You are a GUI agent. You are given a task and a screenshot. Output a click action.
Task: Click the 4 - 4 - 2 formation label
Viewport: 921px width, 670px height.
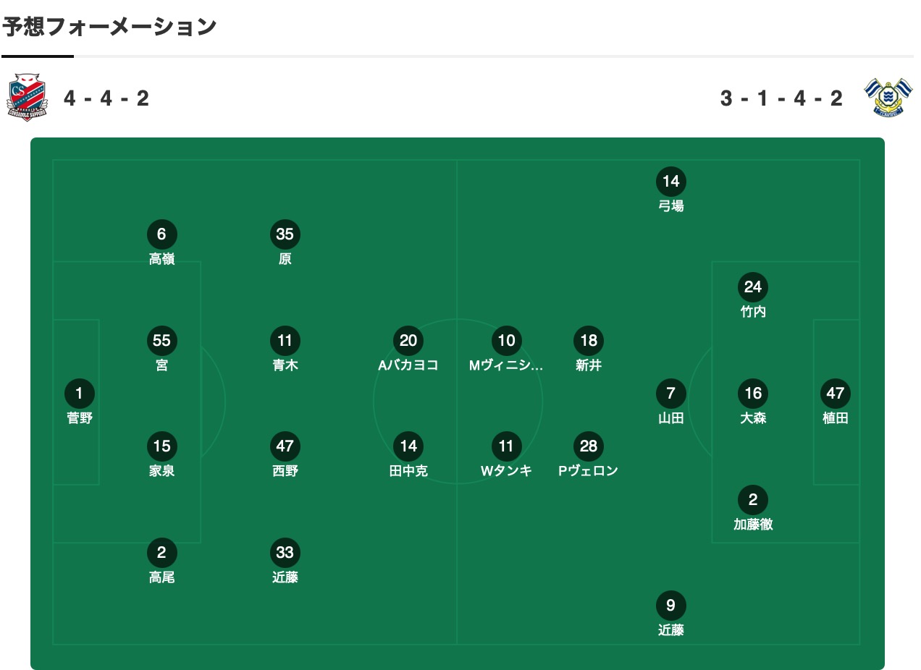point(106,98)
